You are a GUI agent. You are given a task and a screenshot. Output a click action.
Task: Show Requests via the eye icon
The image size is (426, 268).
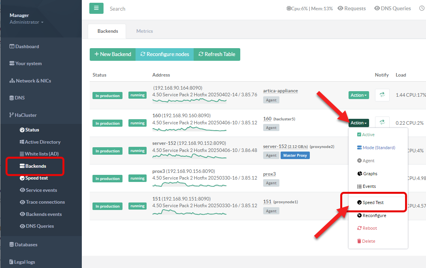(x=351, y=8)
